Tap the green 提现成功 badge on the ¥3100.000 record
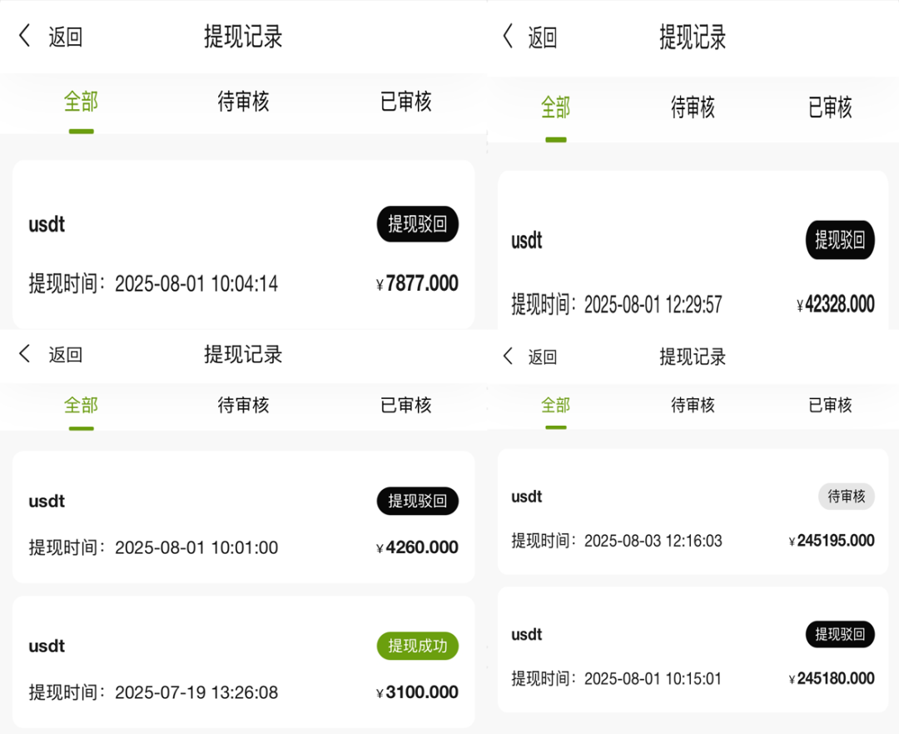The image size is (899, 734). (x=417, y=646)
